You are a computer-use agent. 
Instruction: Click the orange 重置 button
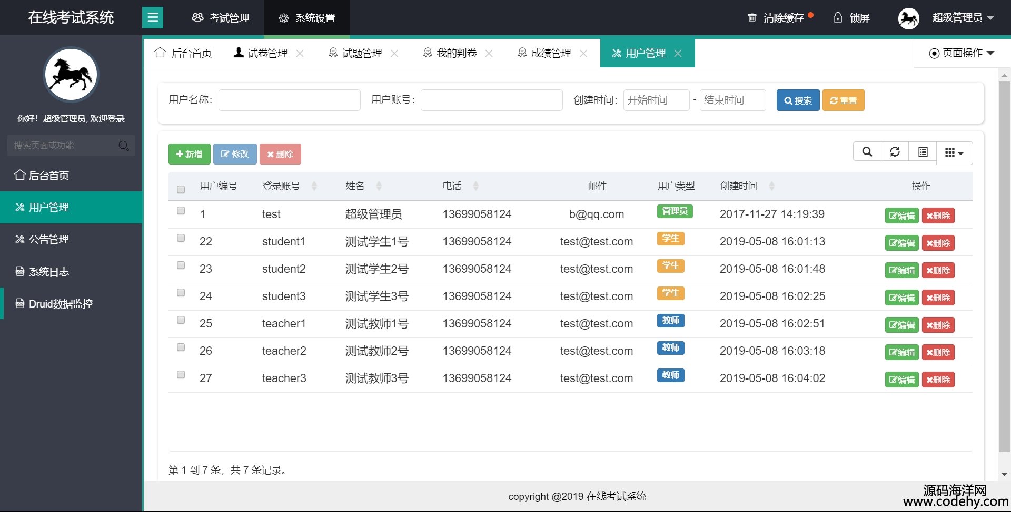[x=843, y=100]
